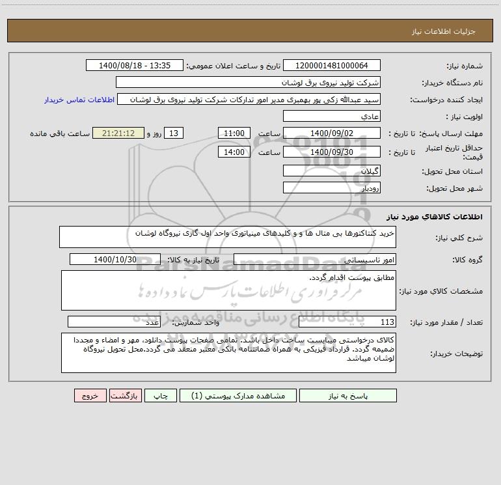Click the announcement date field 1400/08/18 - 13:35
The width and height of the screenshot is (501, 485).
pos(135,65)
